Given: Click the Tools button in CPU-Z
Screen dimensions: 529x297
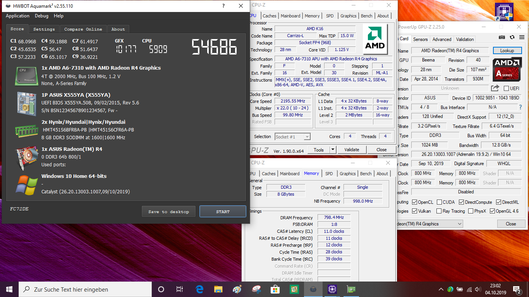Looking at the screenshot, I should click(x=319, y=150).
